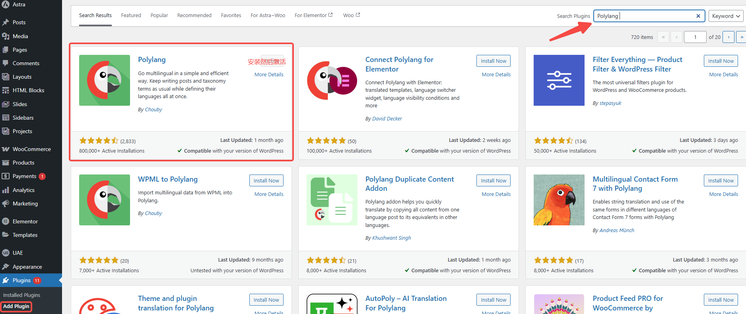Install WPML to Polylang plugin
The height and width of the screenshot is (314, 746).
266,180
